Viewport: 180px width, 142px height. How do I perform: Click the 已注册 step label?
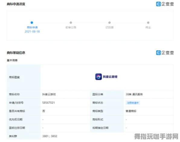click(110, 27)
